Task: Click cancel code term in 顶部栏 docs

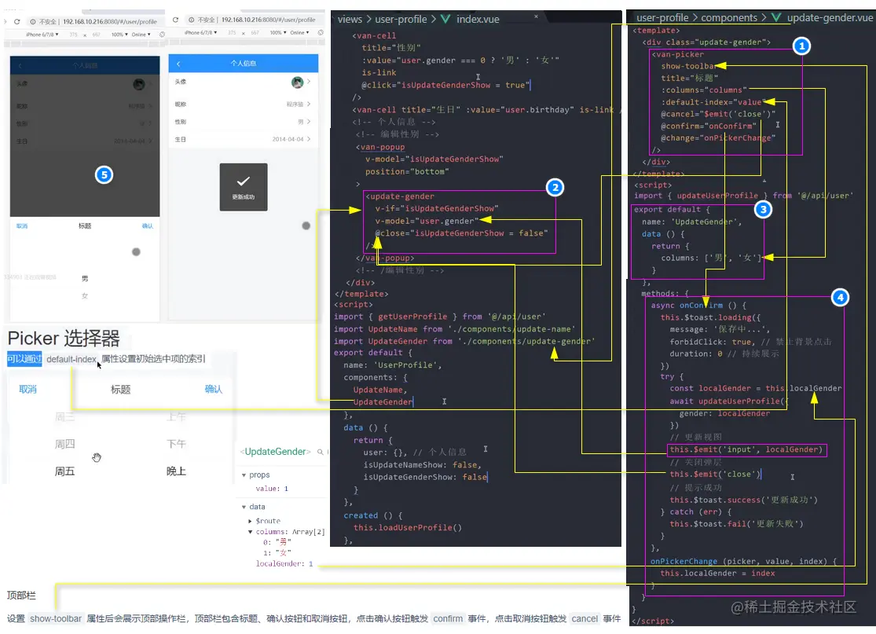Action: coord(585,618)
